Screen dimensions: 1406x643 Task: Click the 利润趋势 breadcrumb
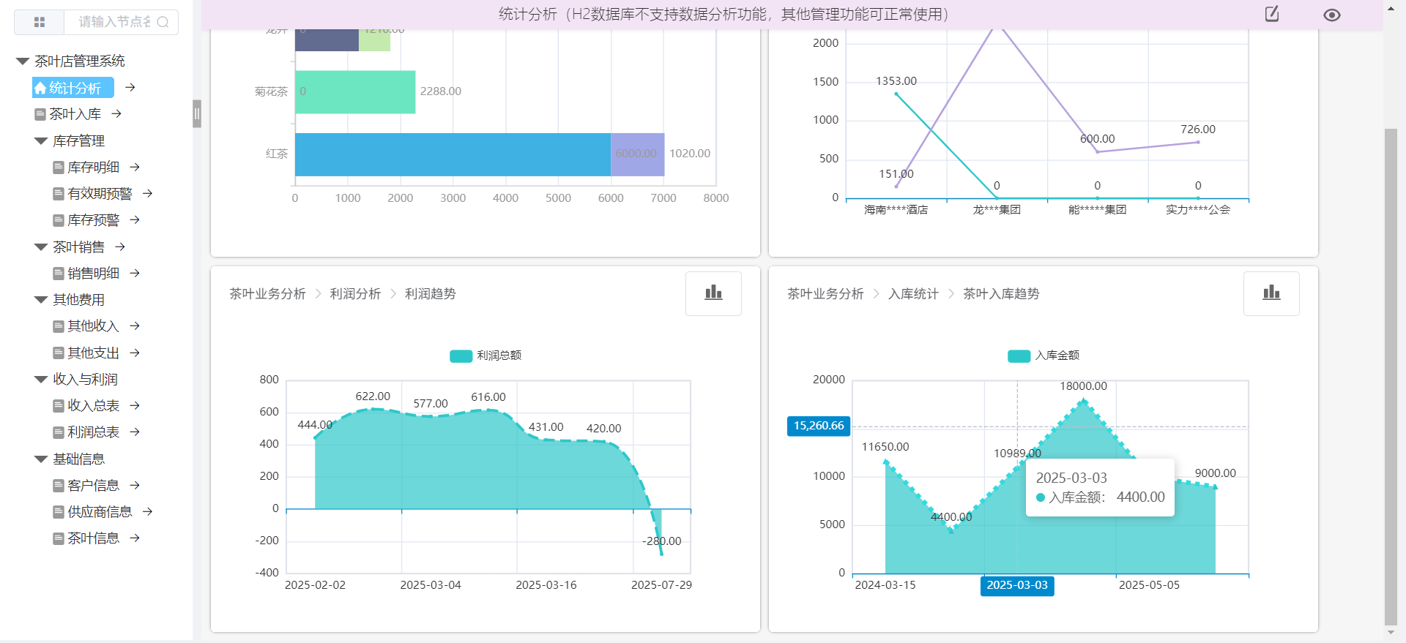coord(431,294)
